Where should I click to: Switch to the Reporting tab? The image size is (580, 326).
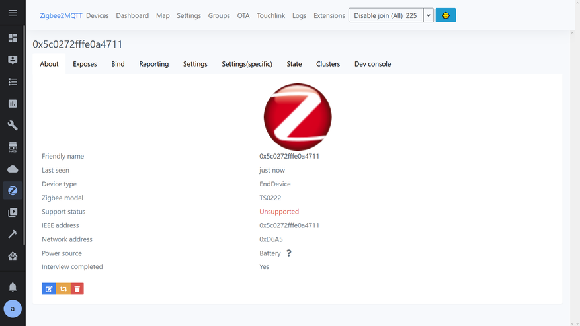tap(154, 64)
